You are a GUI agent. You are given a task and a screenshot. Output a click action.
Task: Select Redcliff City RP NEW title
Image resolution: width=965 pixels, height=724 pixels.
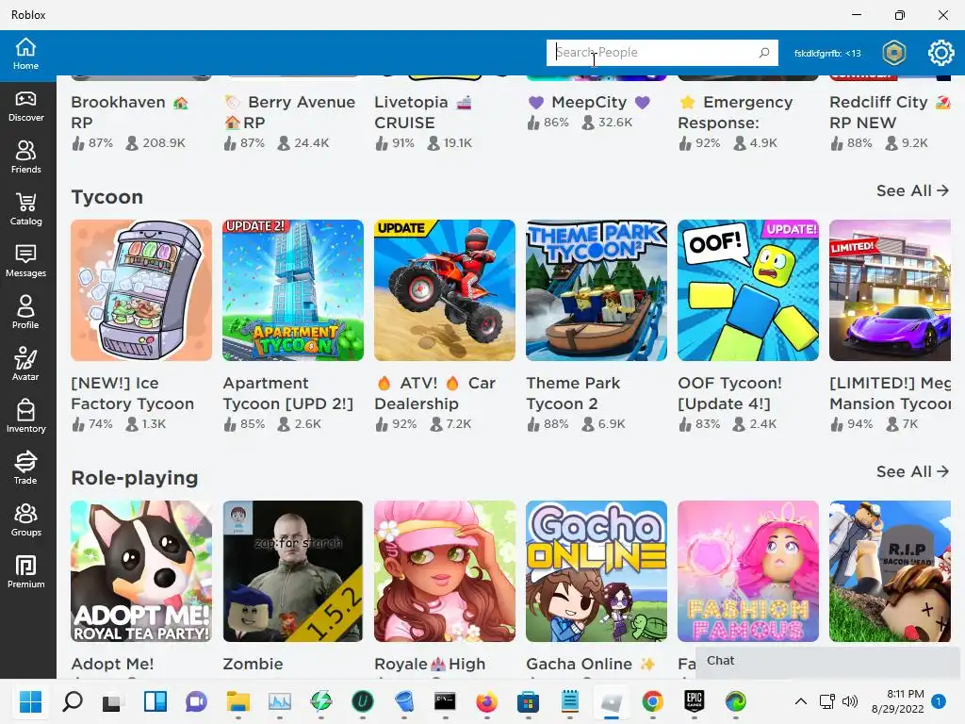(x=890, y=112)
